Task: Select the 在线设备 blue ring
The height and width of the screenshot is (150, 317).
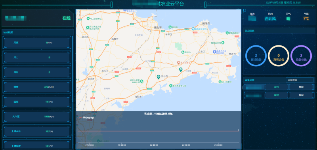Action: [256, 56]
